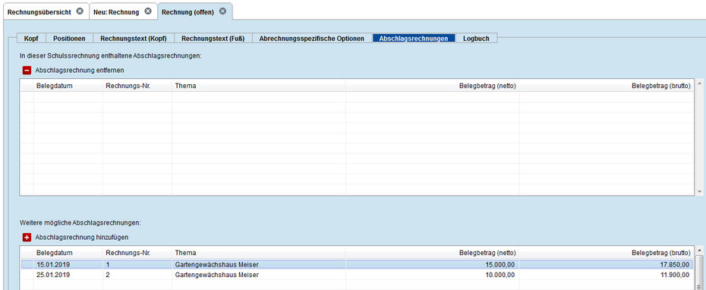Image resolution: width=706 pixels, height=290 pixels.
Task: Click Gartengewächshaus Meiser in invoice 2 row
Action: coord(217,275)
